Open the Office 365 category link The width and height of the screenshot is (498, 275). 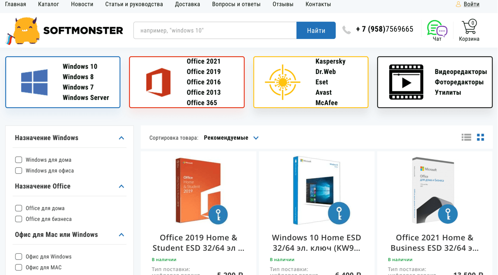pos(202,102)
